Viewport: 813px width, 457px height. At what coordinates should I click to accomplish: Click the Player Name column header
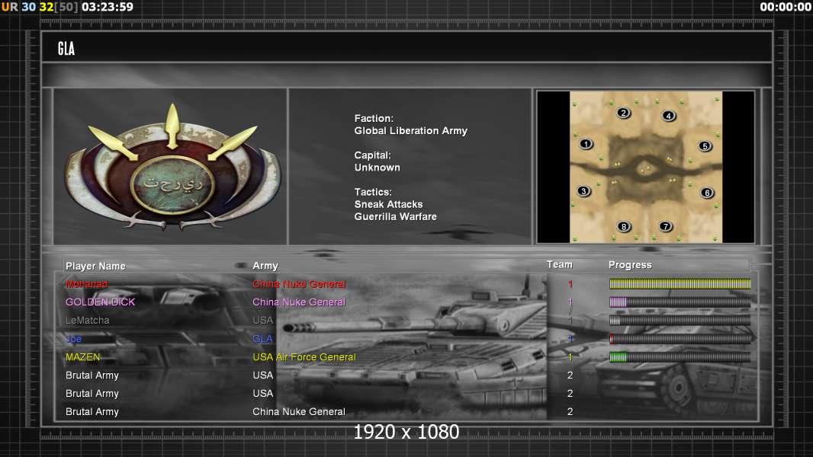click(95, 266)
